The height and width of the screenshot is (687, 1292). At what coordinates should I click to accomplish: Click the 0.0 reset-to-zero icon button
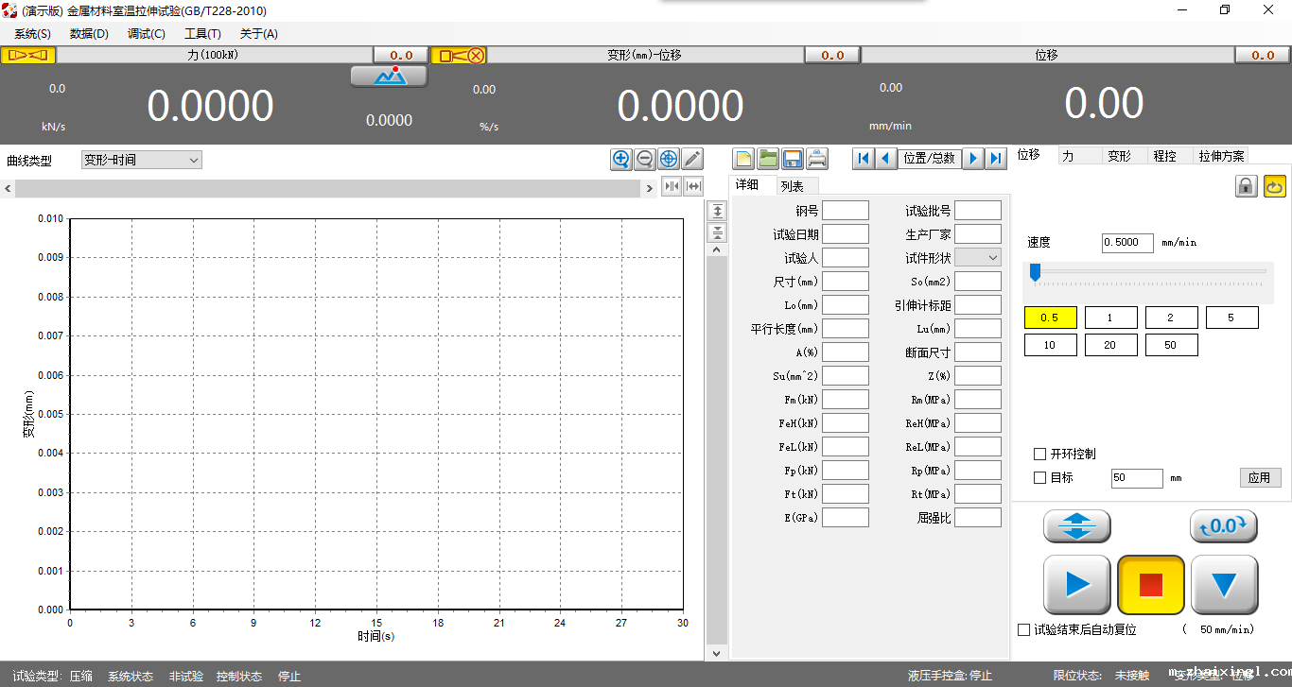click(1224, 526)
